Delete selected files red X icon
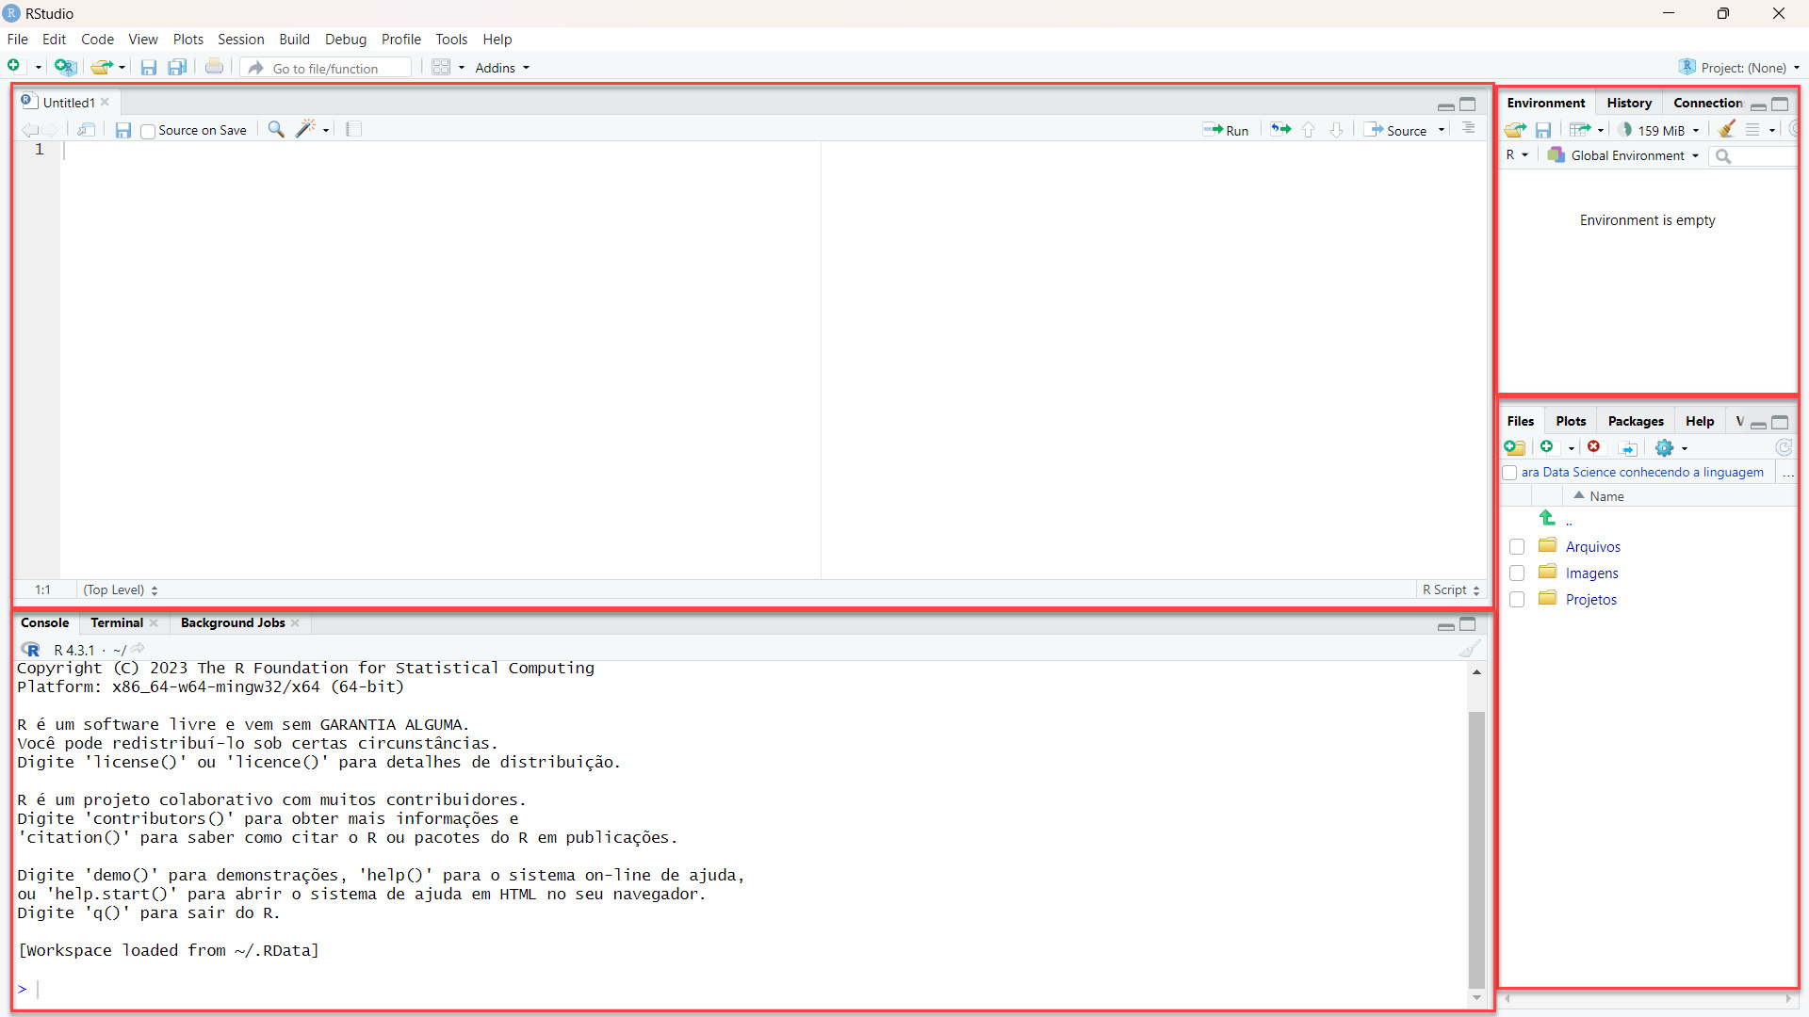This screenshot has height=1017, width=1809. pyautogui.click(x=1594, y=446)
